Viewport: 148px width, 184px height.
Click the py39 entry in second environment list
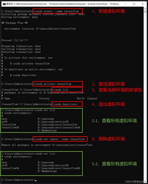(x=4, y=165)
